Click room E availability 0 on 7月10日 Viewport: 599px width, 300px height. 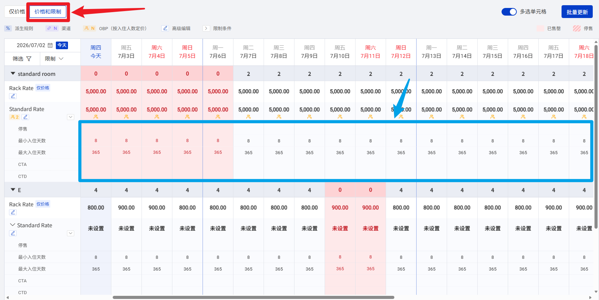pyautogui.click(x=340, y=190)
